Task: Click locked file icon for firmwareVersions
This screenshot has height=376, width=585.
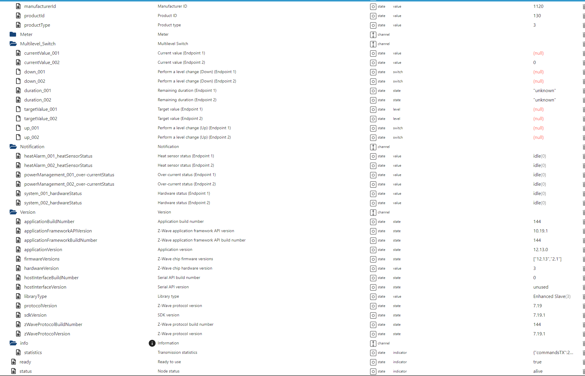Action: pos(18,259)
